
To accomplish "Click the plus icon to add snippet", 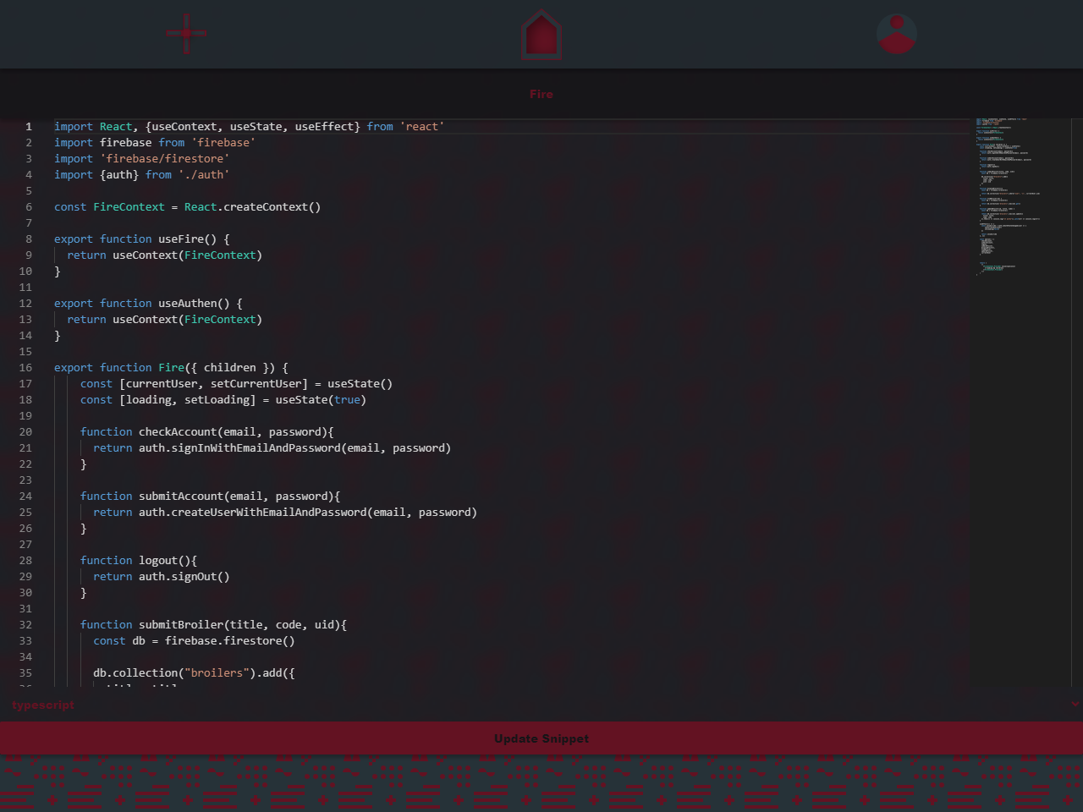I will pyautogui.click(x=186, y=34).
